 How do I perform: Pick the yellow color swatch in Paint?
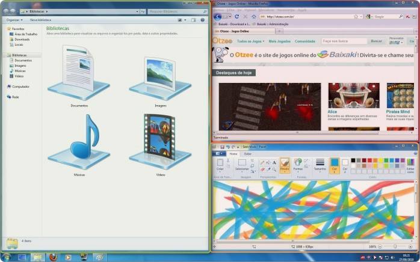click(x=381, y=160)
